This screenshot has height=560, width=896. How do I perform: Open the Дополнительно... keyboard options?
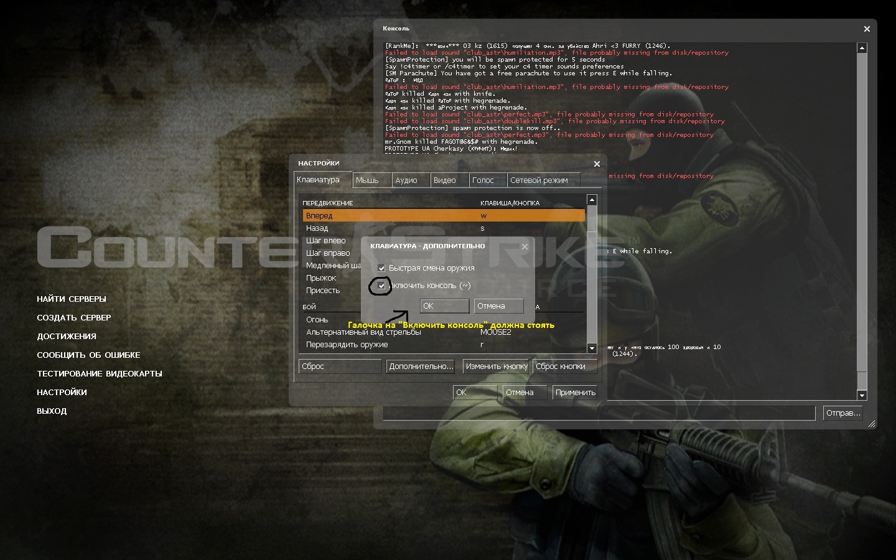coord(421,366)
